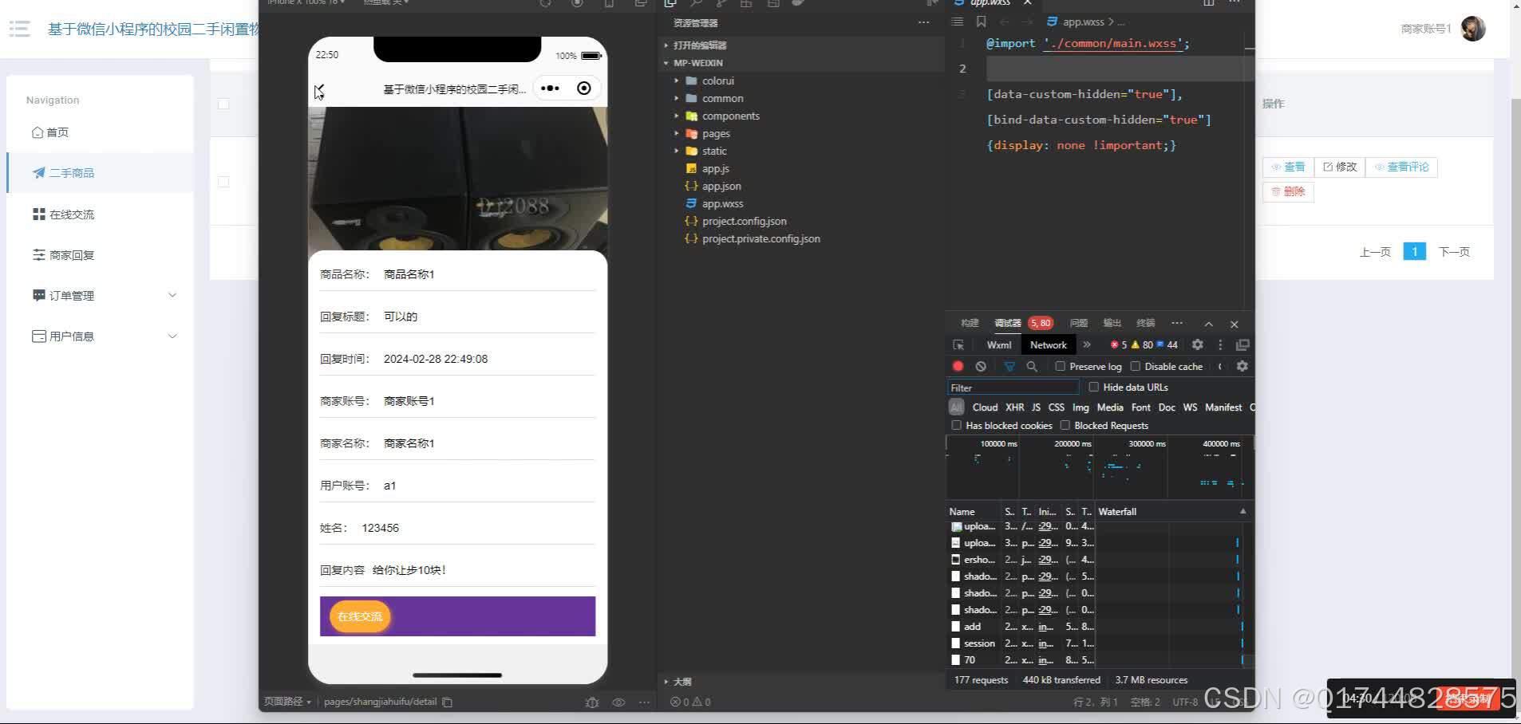This screenshot has width=1521, height=724.
Task: Expand the 订单管理 submenu
Action: pos(172,295)
